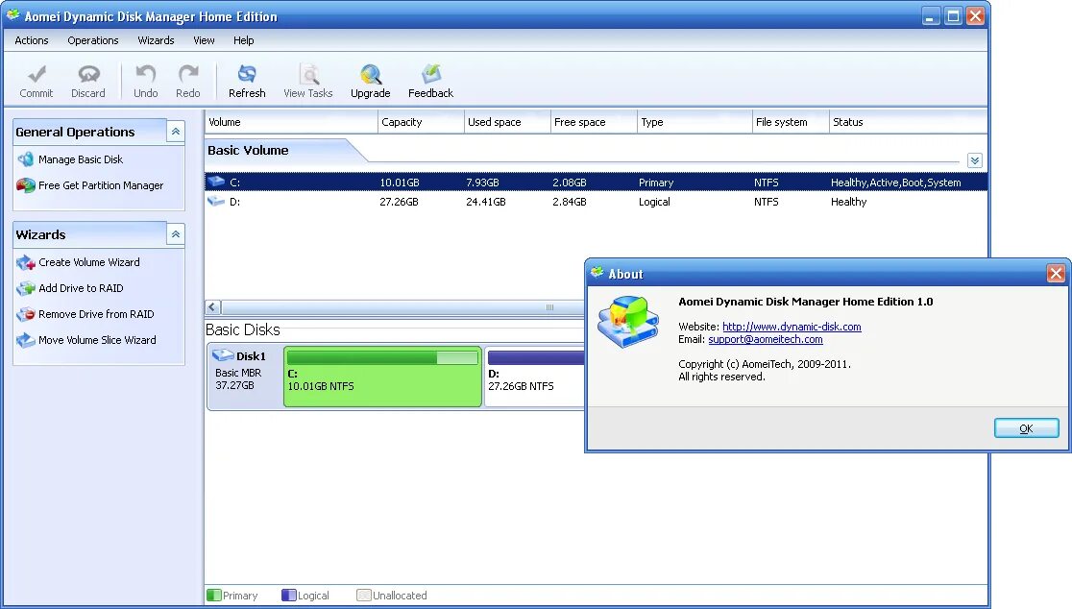Sort by the Type column header
This screenshot has height=609, width=1072.
[x=694, y=122]
